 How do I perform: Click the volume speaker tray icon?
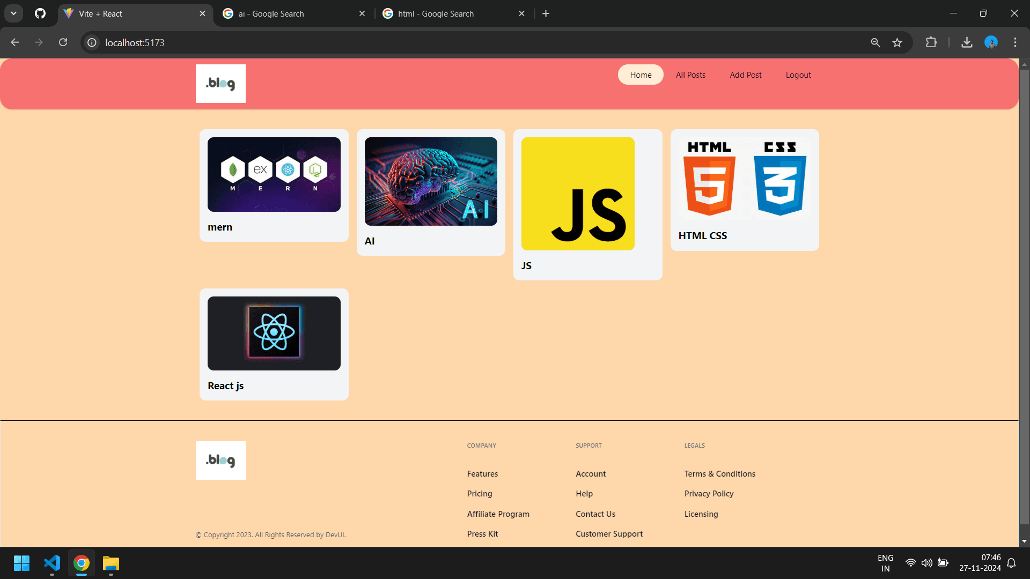click(x=926, y=563)
